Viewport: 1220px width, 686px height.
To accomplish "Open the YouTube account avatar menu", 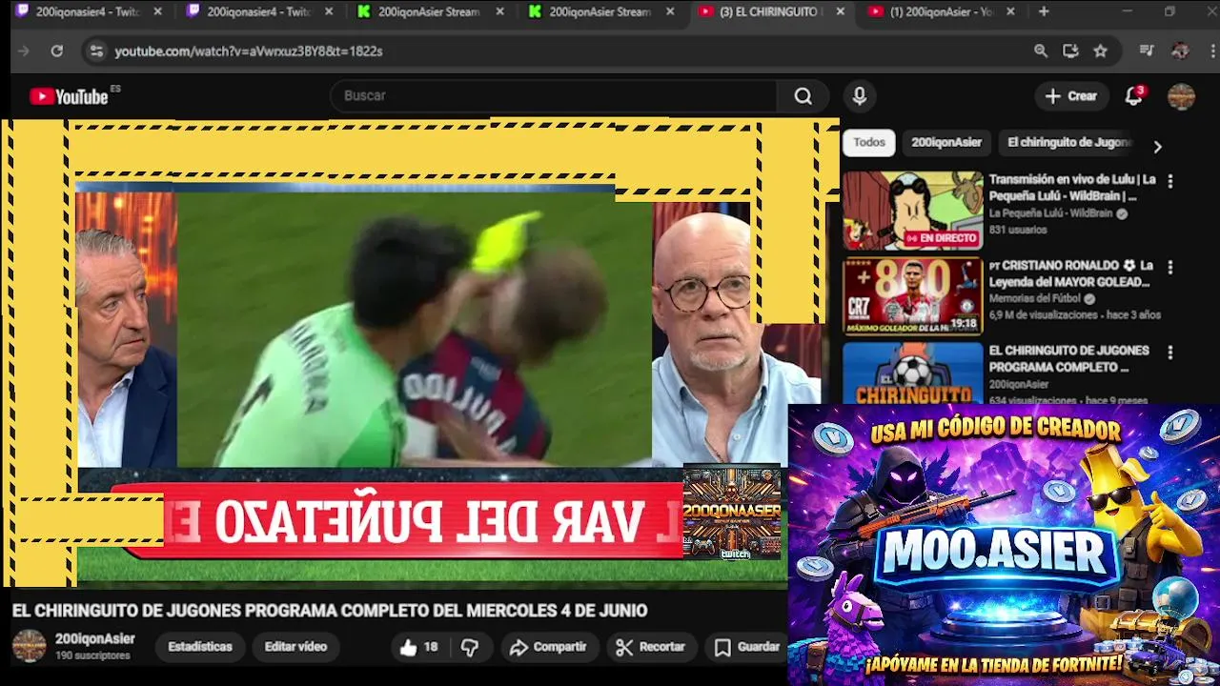I will [1181, 96].
